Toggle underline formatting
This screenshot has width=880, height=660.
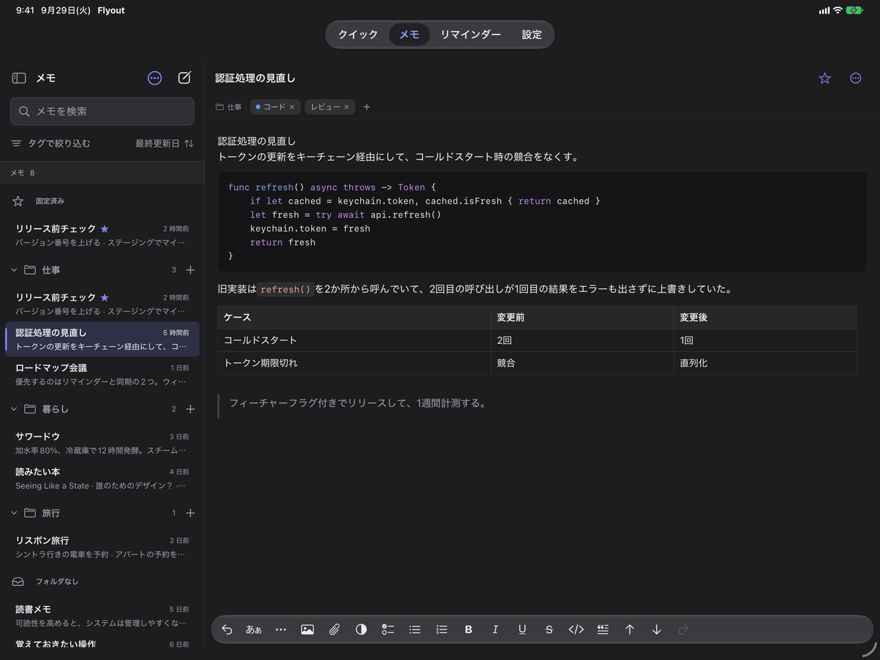(x=522, y=630)
